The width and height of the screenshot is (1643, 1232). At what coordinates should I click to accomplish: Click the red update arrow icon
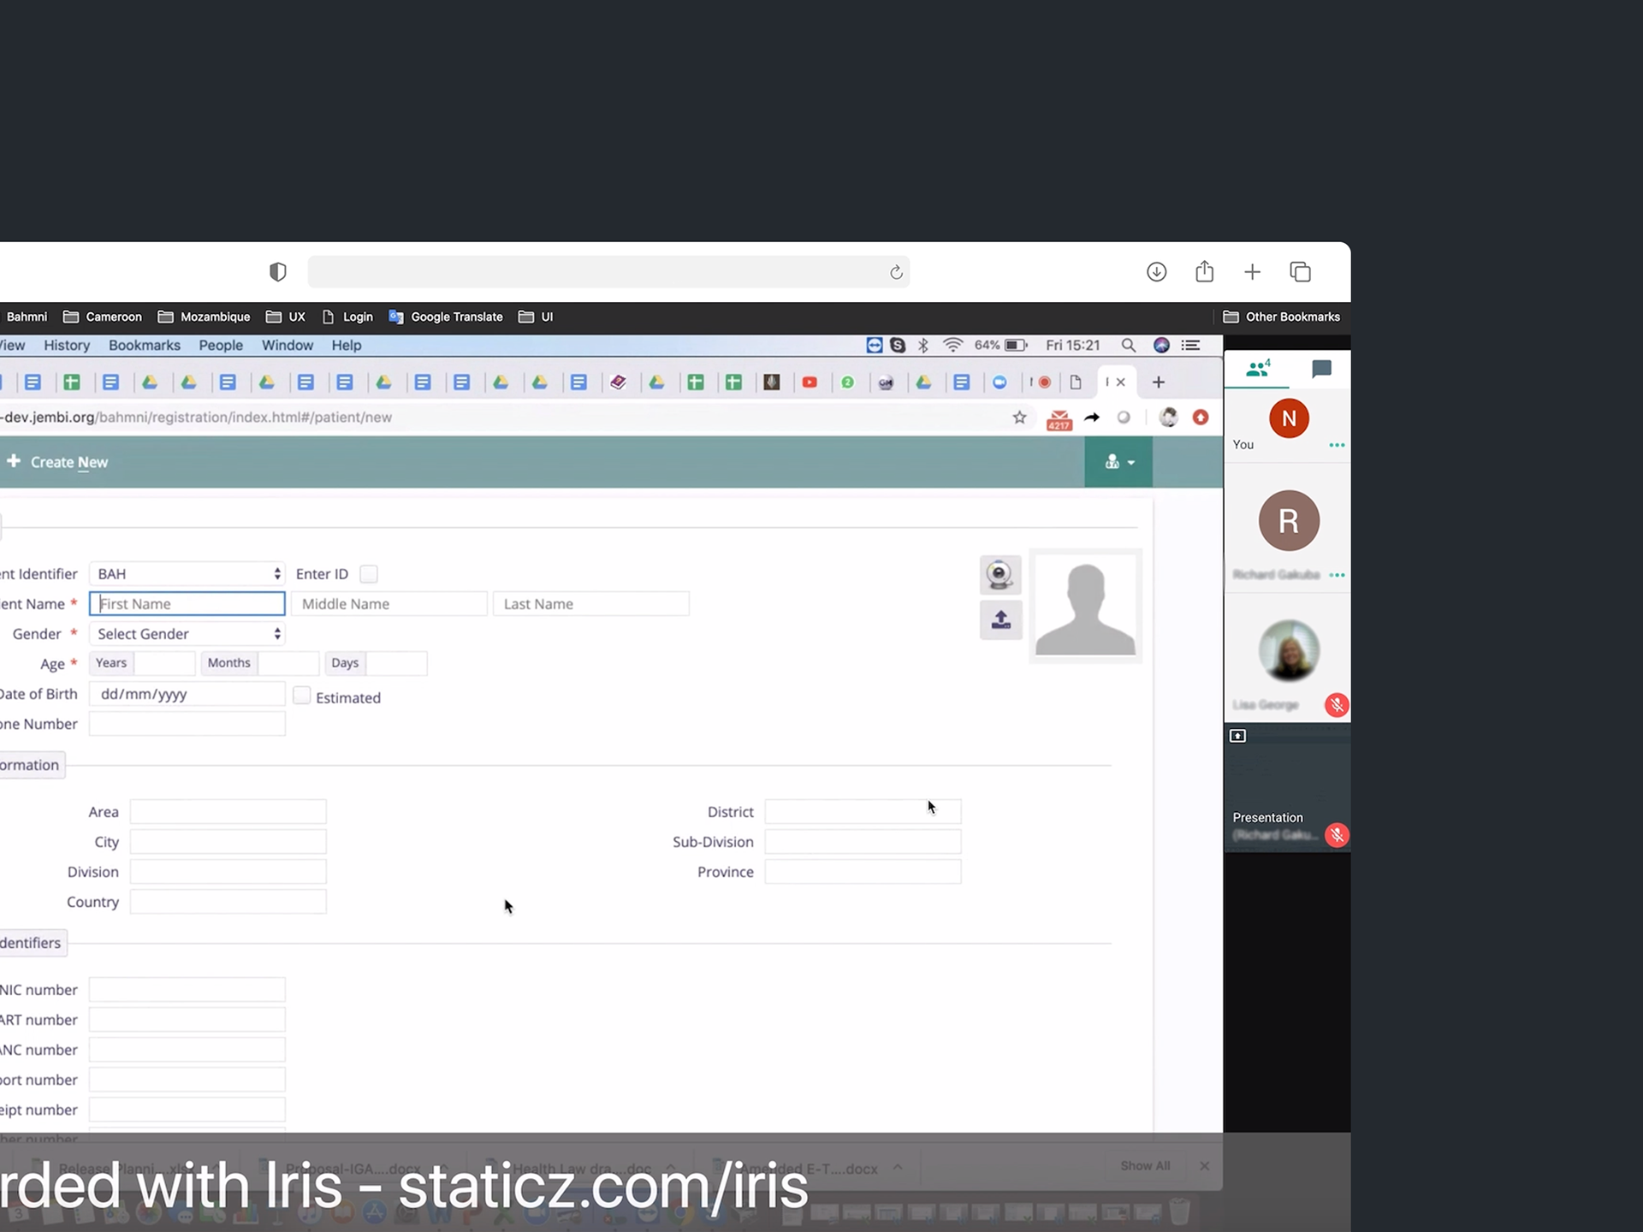pos(1201,418)
